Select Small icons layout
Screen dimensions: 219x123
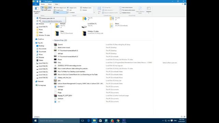click(x=59, y=10)
